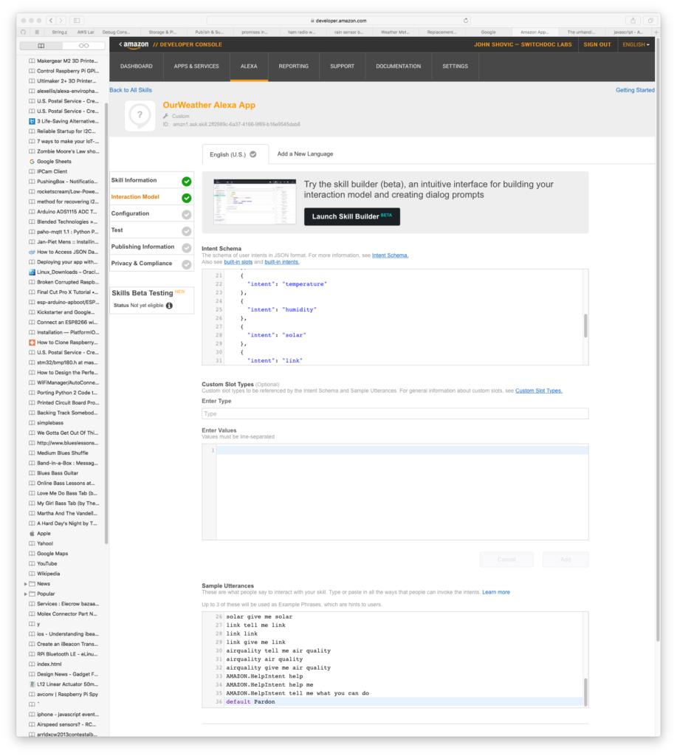Open the Publishing Information step
The height and width of the screenshot is (756, 677).
coord(151,247)
